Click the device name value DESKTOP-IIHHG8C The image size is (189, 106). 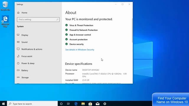click(91, 70)
